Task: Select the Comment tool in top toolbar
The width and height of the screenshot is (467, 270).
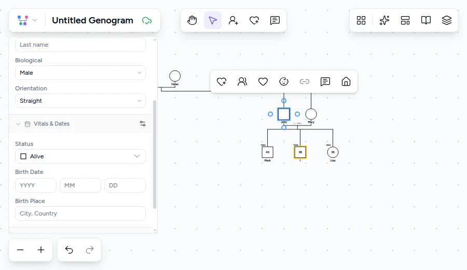Action: pyautogui.click(x=274, y=20)
